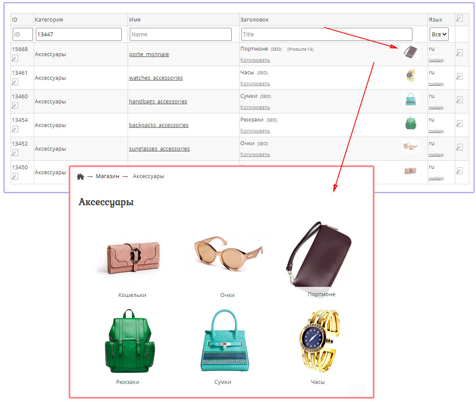Open the green backpack Рюкзаки category tile
This screenshot has width=476, height=402.
click(x=128, y=342)
